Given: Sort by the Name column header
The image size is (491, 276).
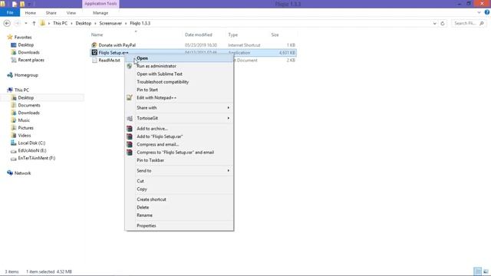Looking at the screenshot, I should tap(97, 34).
